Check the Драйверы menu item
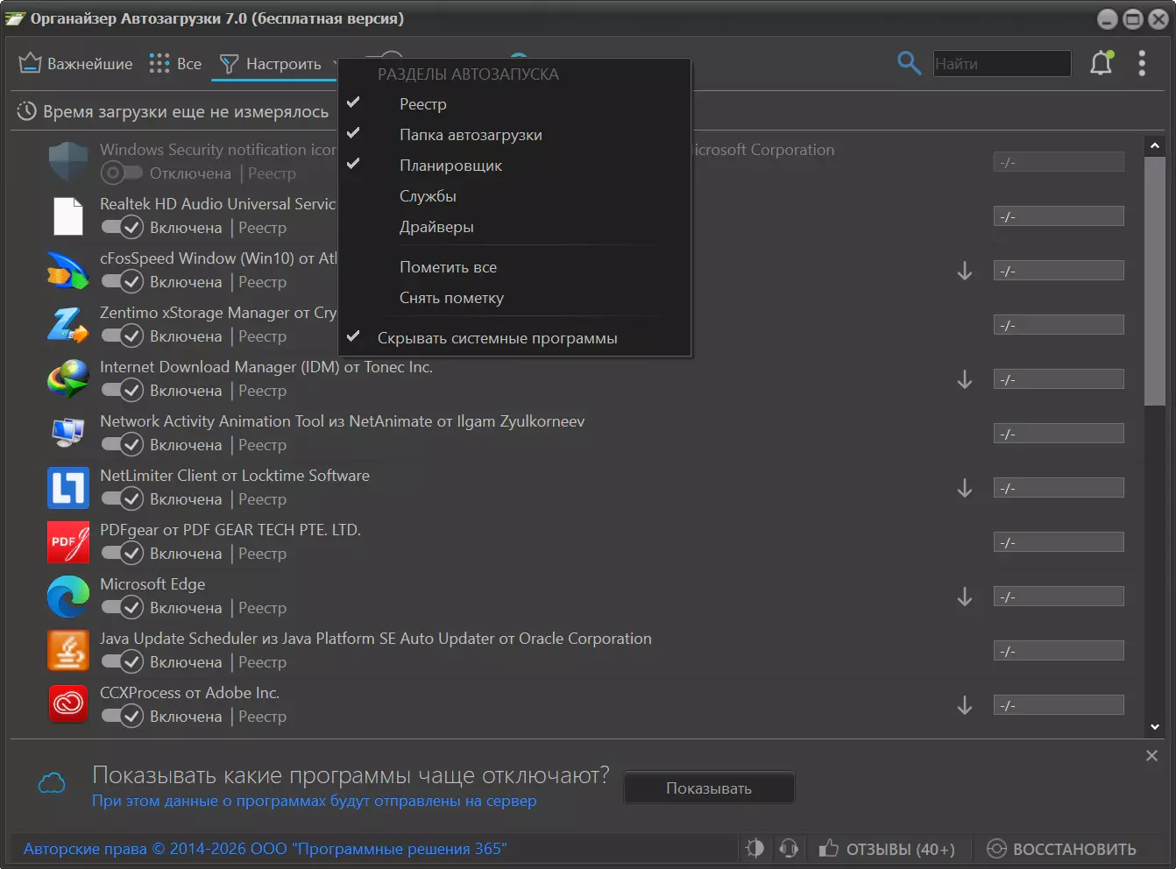The width and height of the screenshot is (1176, 869). (514, 227)
